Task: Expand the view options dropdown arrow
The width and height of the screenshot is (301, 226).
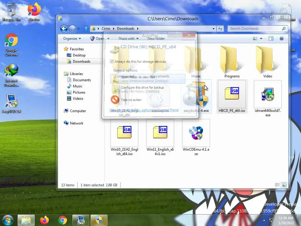Action: pyautogui.click(x=261, y=39)
